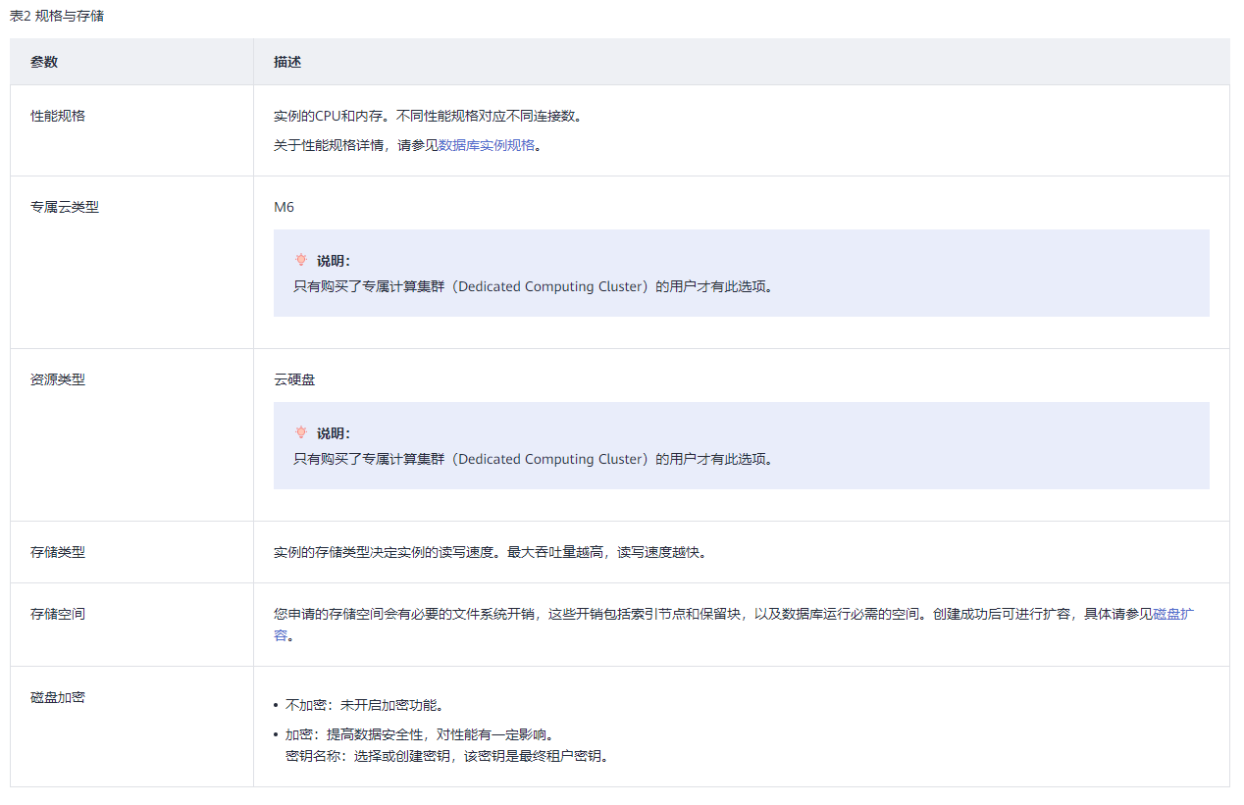Select the 存储空间 parameter cell
The width and height of the screenshot is (1244, 805).
click(131, 625)
